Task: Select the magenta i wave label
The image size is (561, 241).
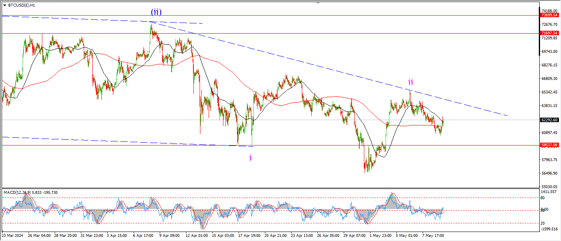Action: (x=251, y=157)
